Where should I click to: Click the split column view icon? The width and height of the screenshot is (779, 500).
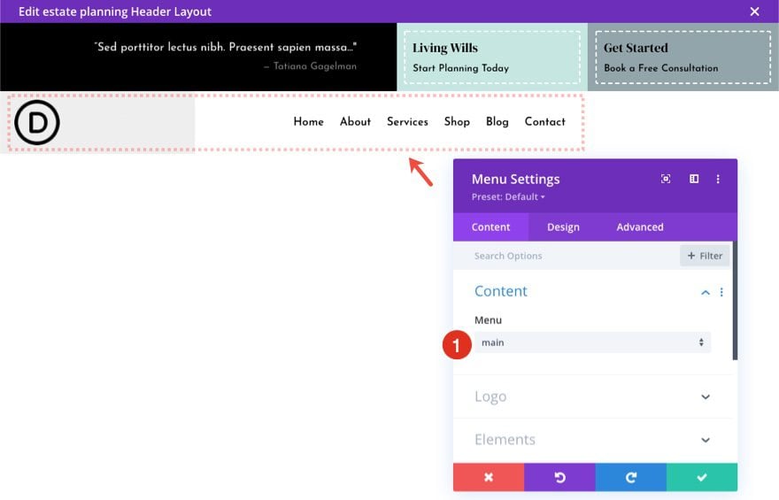tap(694, 179)
